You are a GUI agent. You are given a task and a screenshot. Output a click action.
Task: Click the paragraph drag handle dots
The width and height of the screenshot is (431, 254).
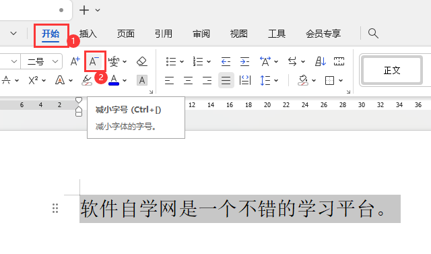coord(55,208)
